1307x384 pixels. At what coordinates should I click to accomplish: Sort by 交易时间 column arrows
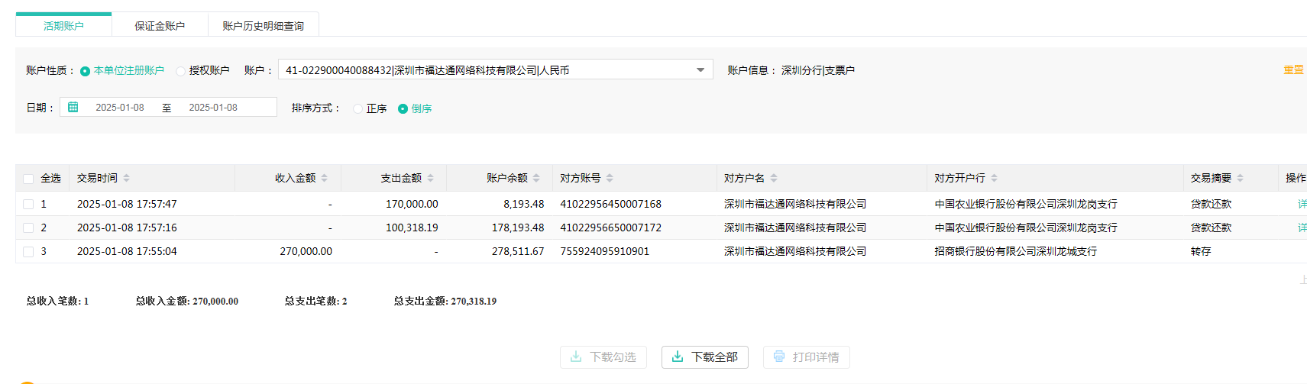tap(126, 178)
